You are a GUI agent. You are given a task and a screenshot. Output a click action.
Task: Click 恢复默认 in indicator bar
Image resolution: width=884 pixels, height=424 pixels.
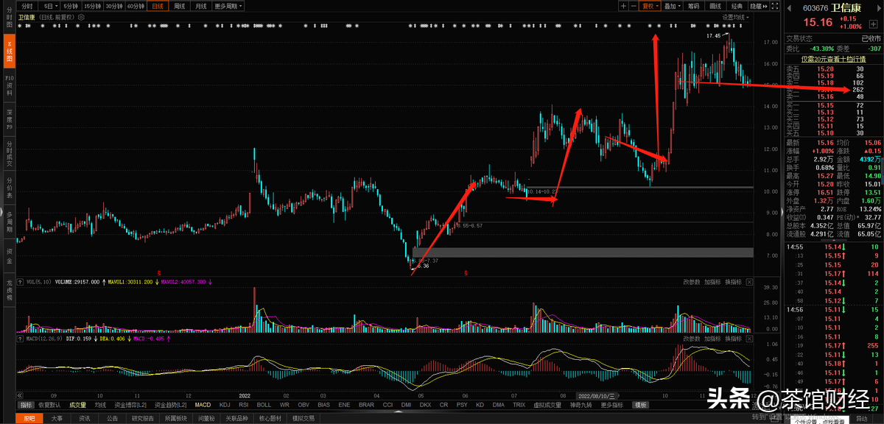tap(50, 405)
